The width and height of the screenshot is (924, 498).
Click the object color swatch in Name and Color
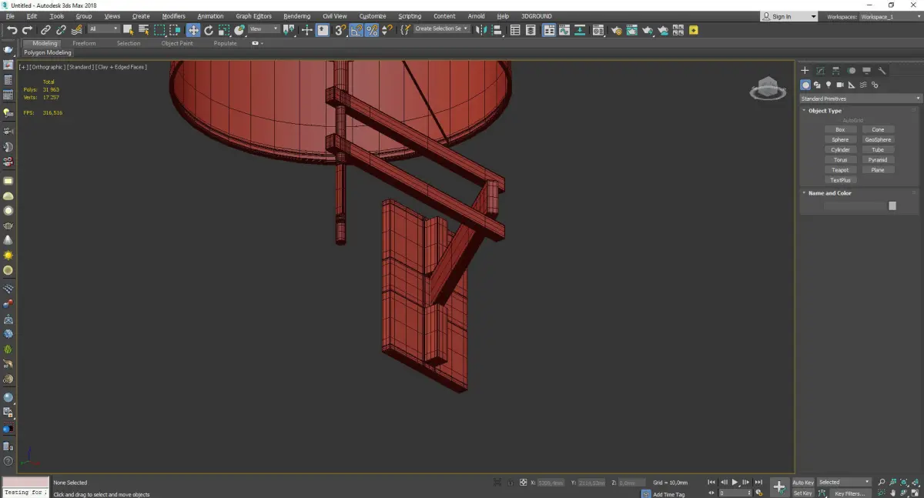[892, 206]
